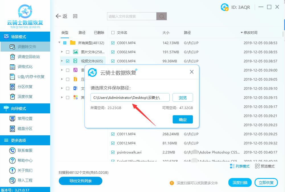Close the 云骑士数据恢复 save path dialog

192,72
